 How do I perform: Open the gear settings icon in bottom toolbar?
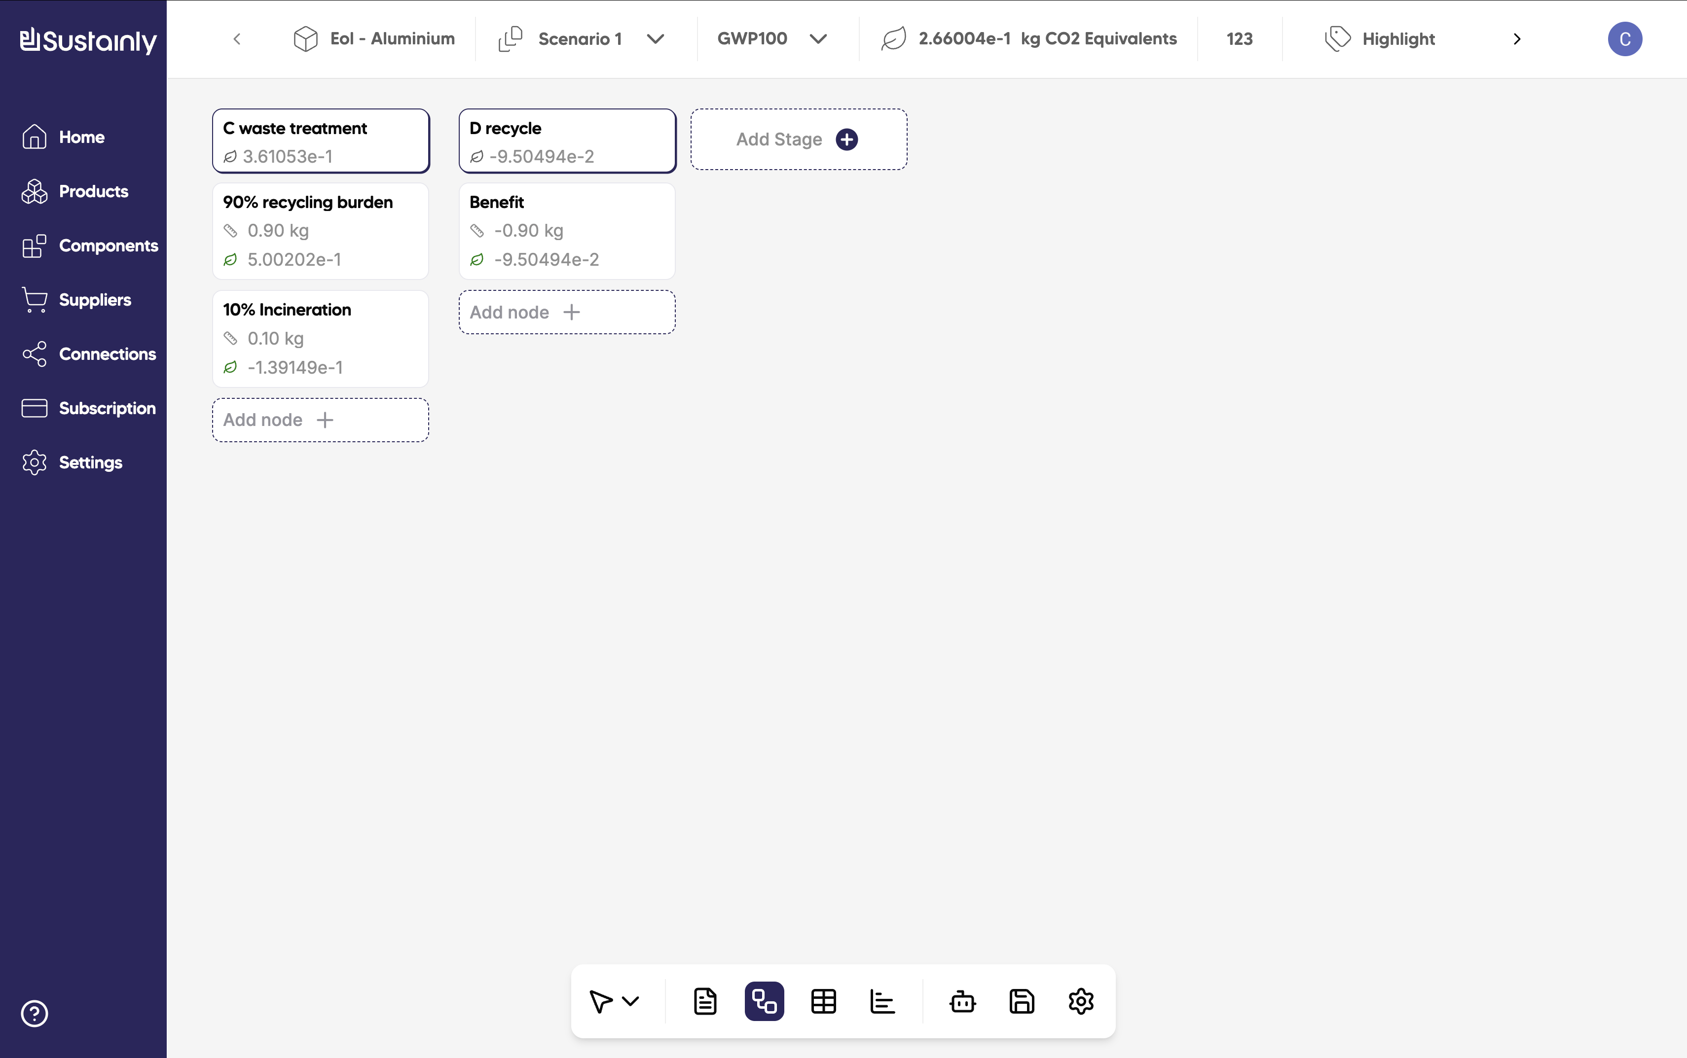[x=1081, y=1001]
